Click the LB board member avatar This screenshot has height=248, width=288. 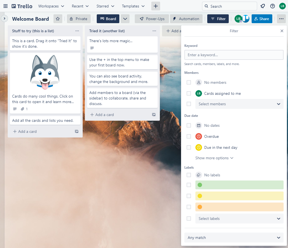coord(238,19)
